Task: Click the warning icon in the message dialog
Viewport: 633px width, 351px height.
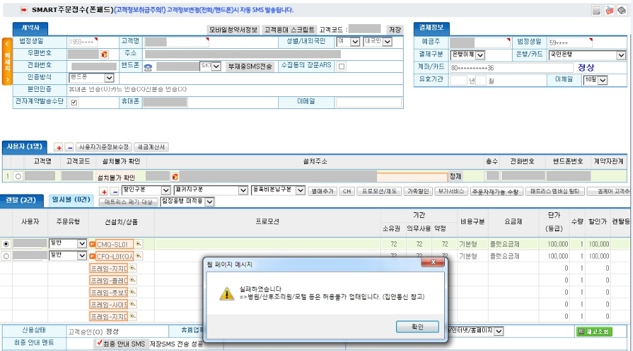Action: click(x=227, y=293)
